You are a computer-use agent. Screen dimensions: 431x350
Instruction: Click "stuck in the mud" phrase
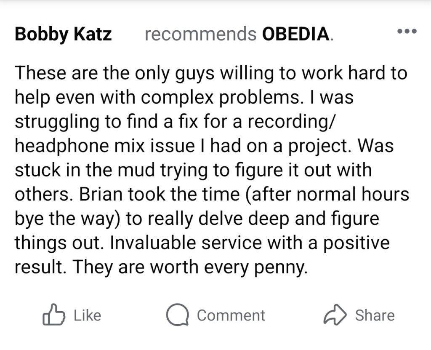coord(85,170)
